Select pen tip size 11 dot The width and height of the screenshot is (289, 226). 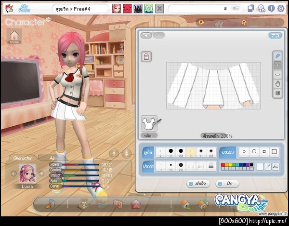171,166
